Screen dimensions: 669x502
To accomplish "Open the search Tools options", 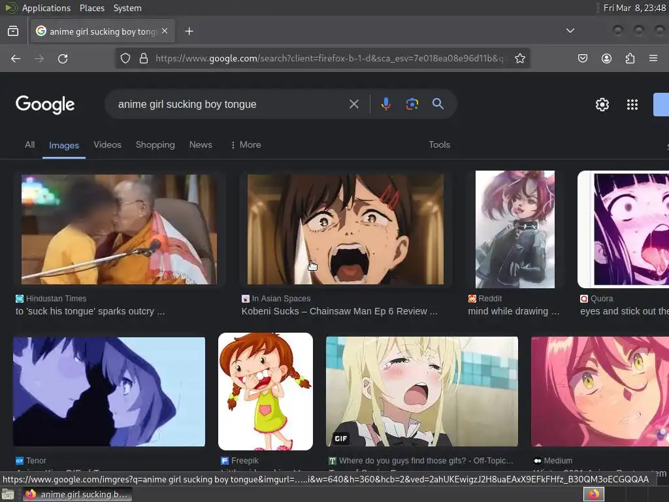I will pos(440,144).
